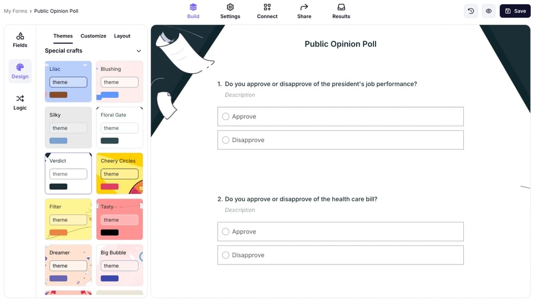Image resolution: width=535 pixels, height=302 pixels.
Task: Select Approve for the health care bill question
Action: (x=226, y=232)
